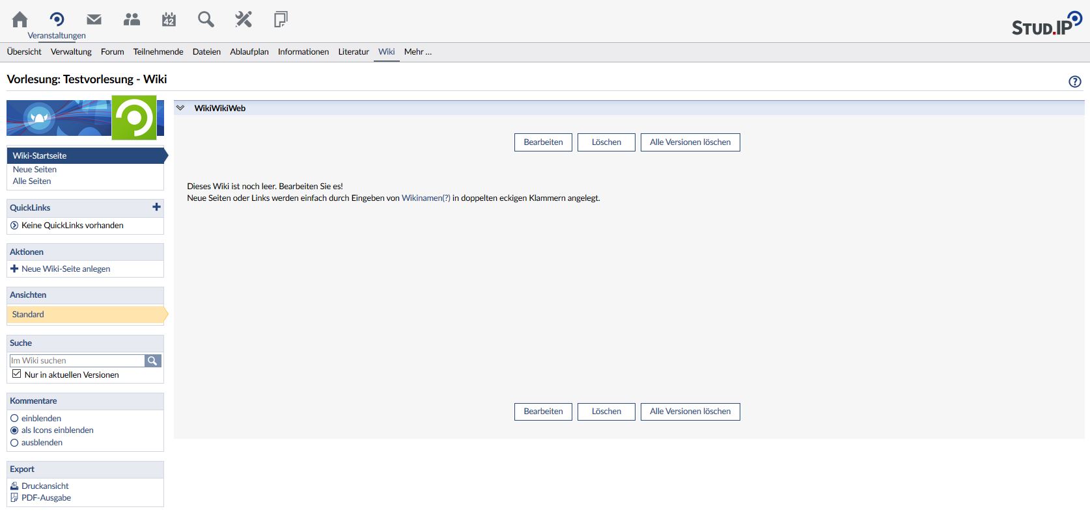1090x511 pixels.
Task: Click the bottom 'Alle Versionen löschen' button
Action: (x=690, y=412)
